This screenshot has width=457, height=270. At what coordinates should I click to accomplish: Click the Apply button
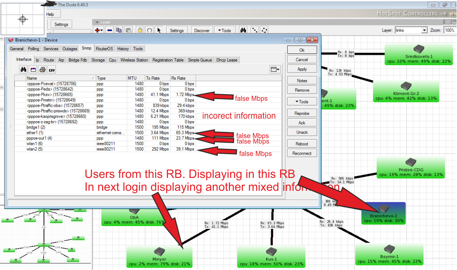[302, 69]
